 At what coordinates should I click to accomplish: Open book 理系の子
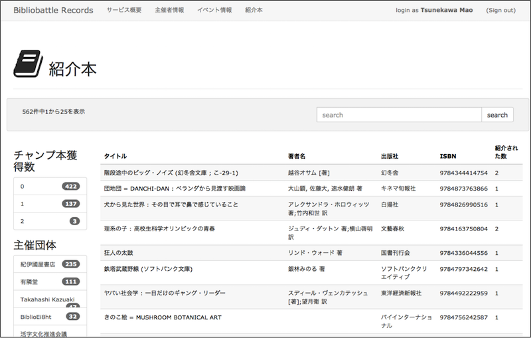tap(159, 228)
